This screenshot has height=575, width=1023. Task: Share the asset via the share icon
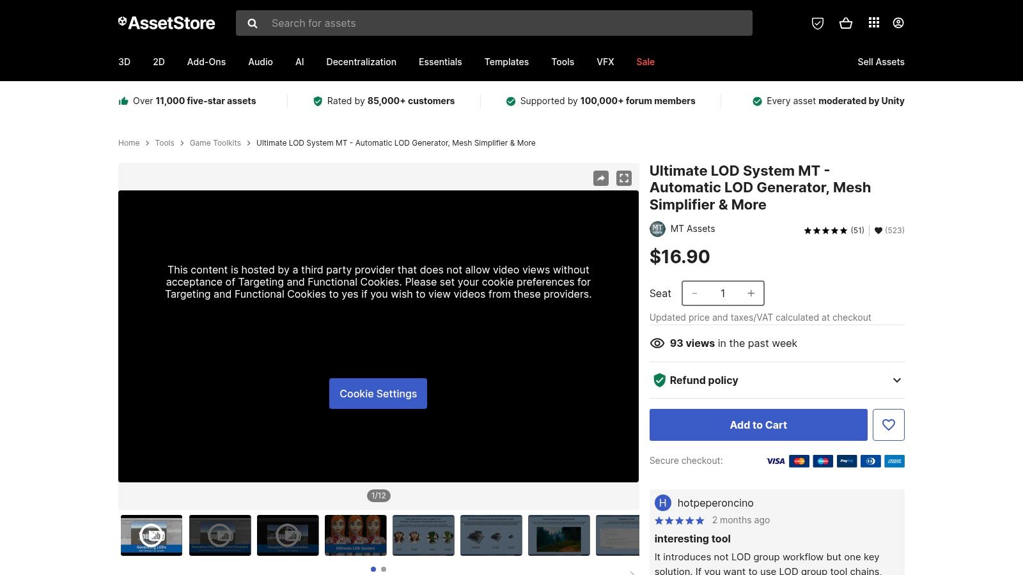tap(600, 178)
